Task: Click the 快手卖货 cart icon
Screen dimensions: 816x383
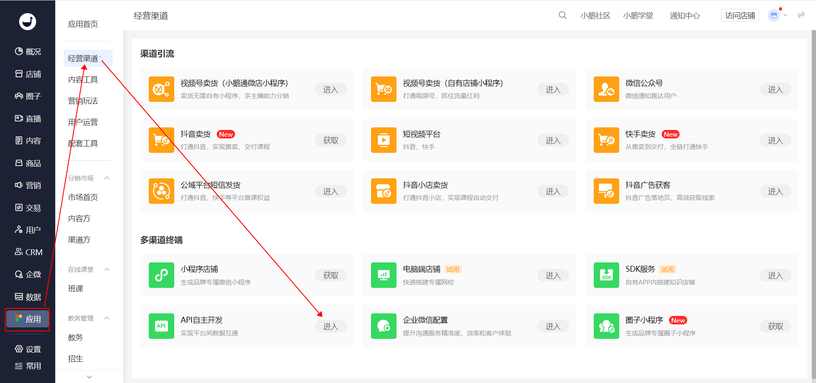Action: point(606,140)
